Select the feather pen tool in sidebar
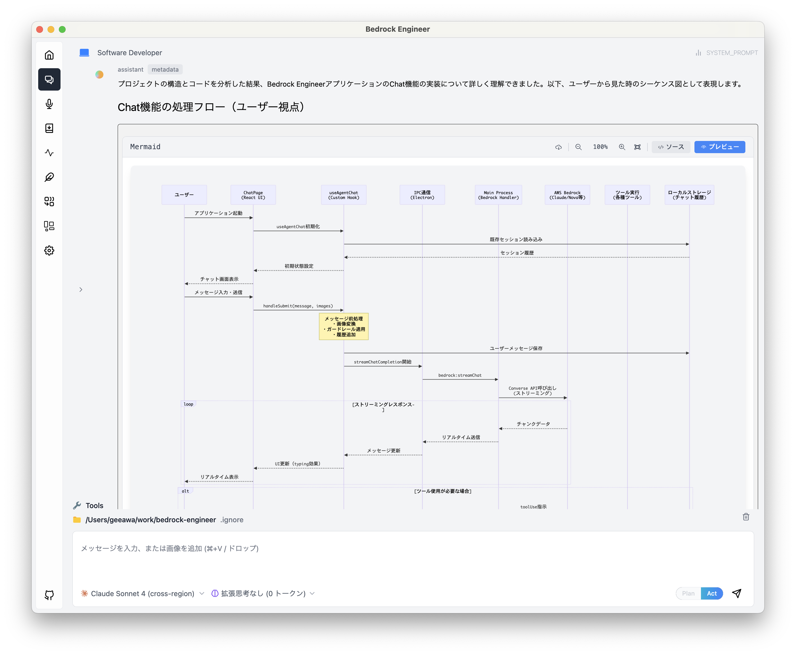 (50, 177)
